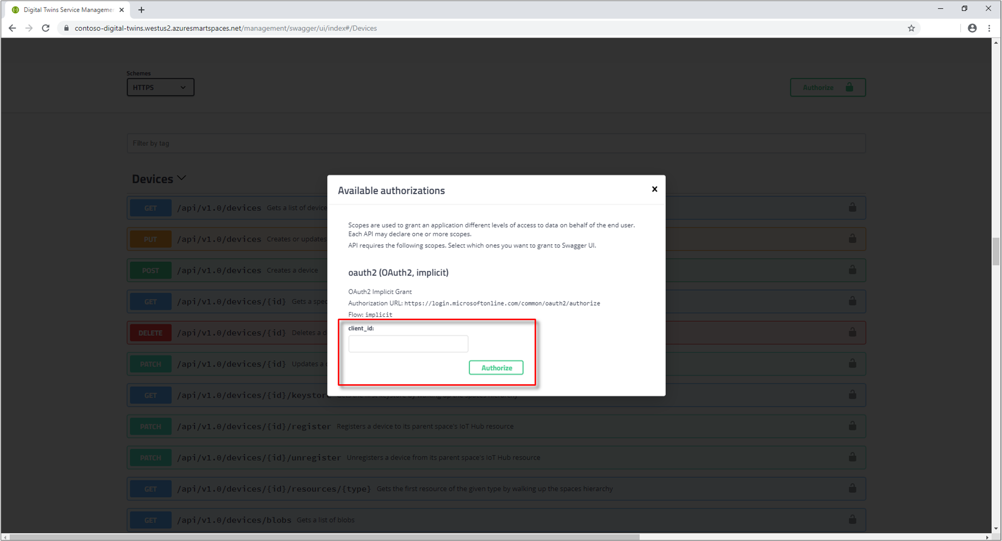Viewport: 1002px width, 541px height.
Task: Click the lock icon on the POST devices row
Action: pos(852,270)
